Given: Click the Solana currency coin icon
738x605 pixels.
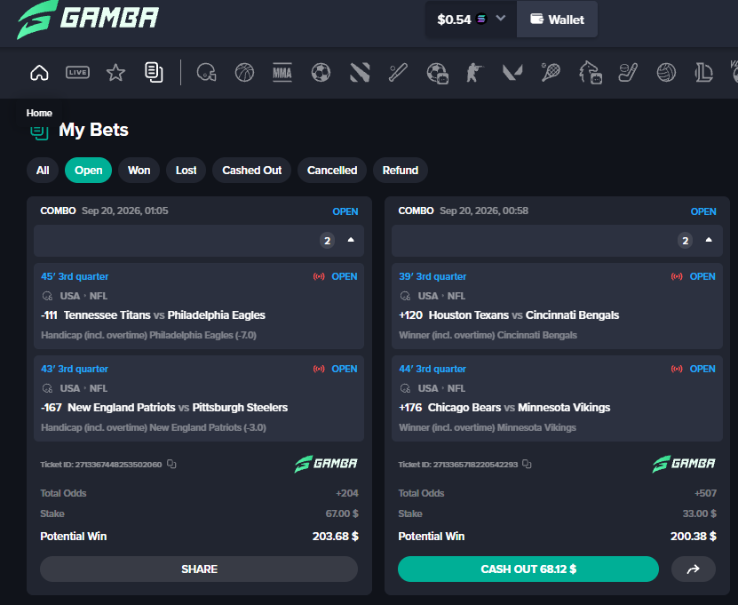Looking at the screenshot, I should (x=481, y=20).
